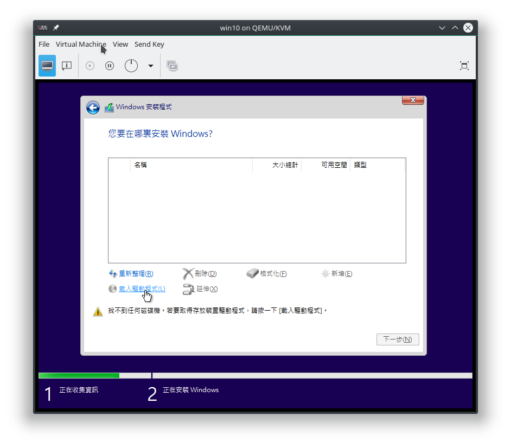Click the new partition star icon
The height and width of the screenshot is (447, 511).
(x=325, y=273)
